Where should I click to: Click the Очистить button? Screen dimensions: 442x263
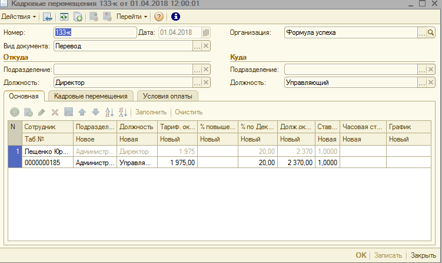pyautogui.click(x=188, y=112)
